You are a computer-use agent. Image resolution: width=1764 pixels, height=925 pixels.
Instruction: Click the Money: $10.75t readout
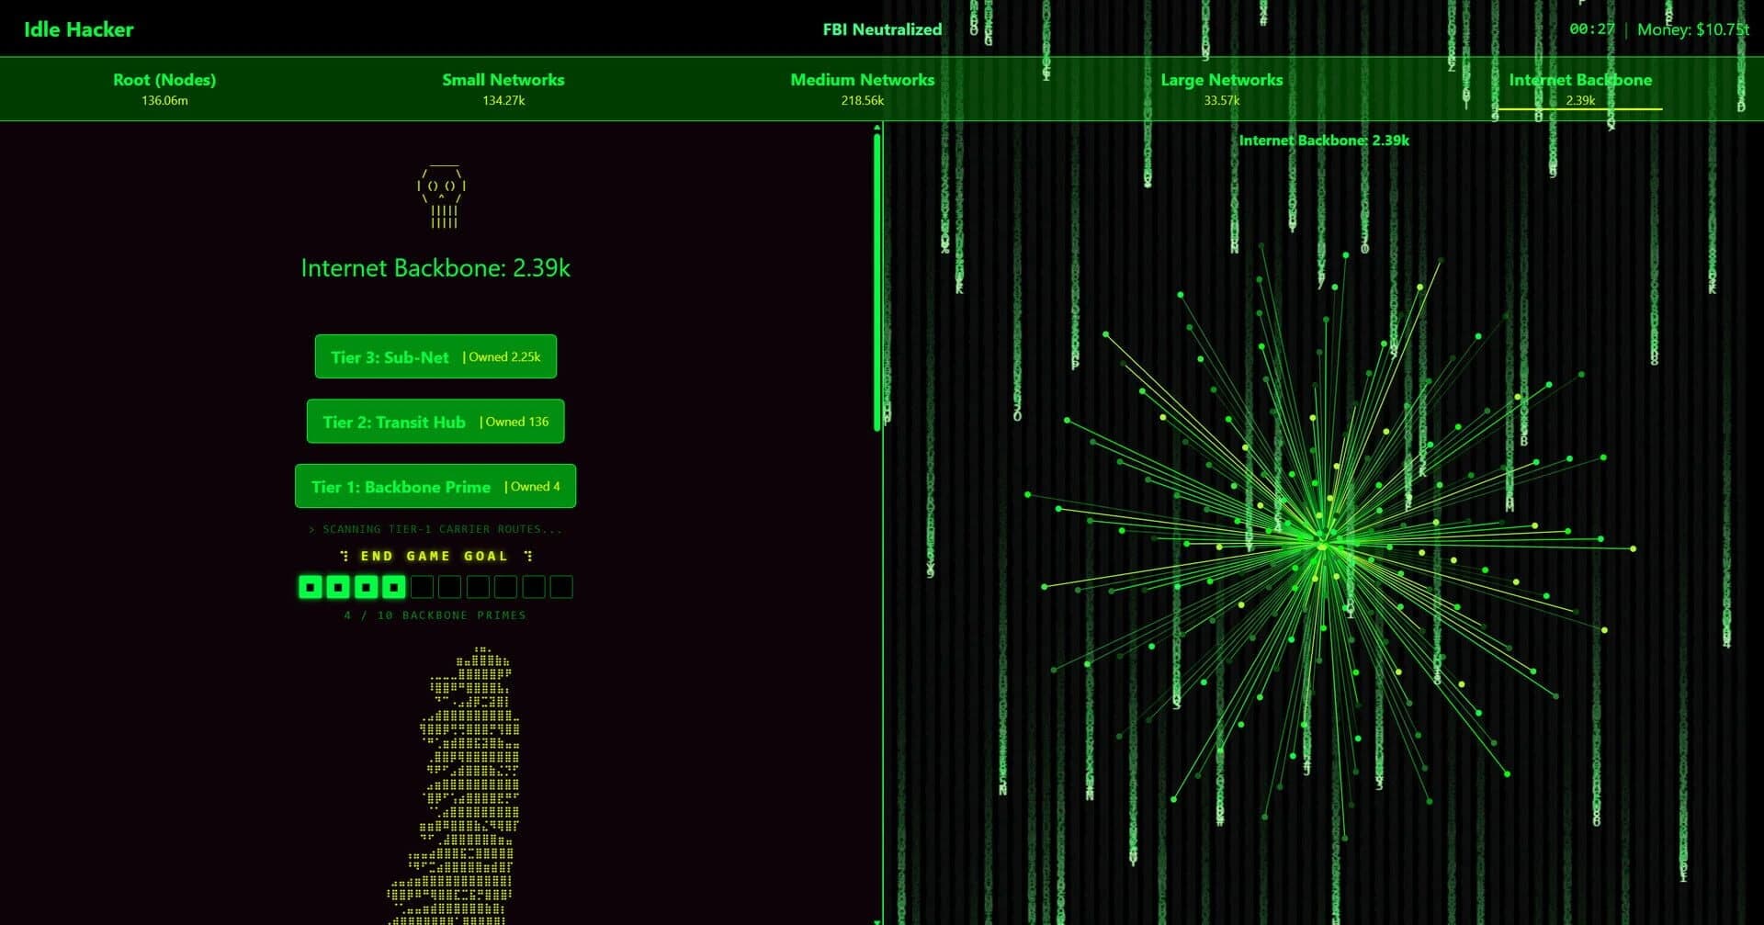(1693, 29)
